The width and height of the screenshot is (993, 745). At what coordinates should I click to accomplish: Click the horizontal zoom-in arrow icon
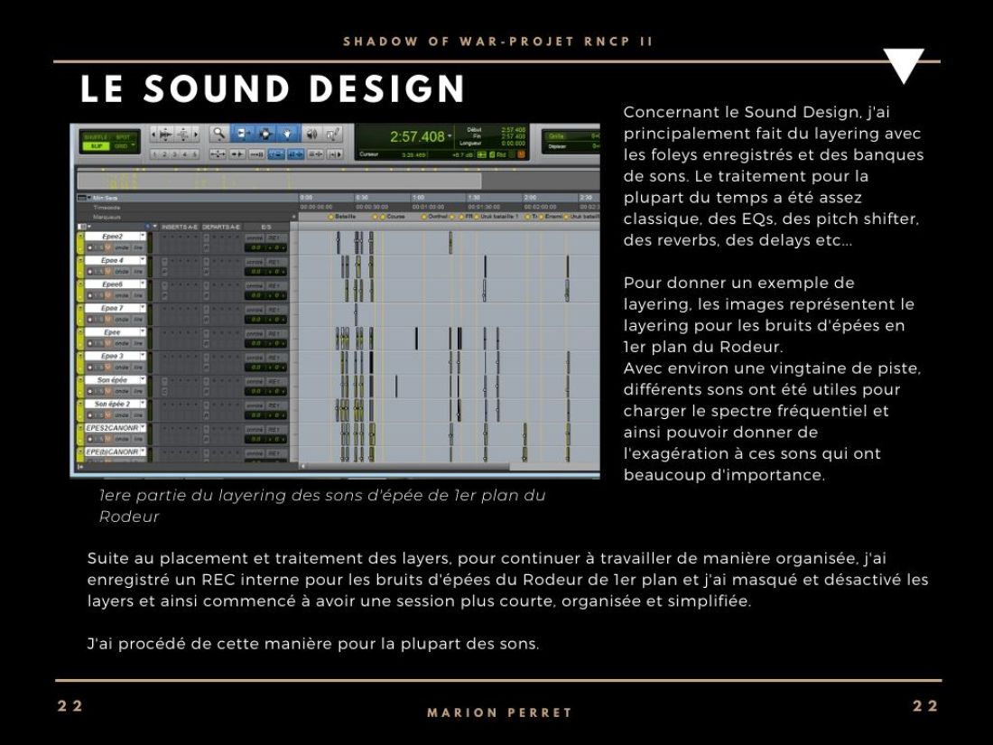197,134
